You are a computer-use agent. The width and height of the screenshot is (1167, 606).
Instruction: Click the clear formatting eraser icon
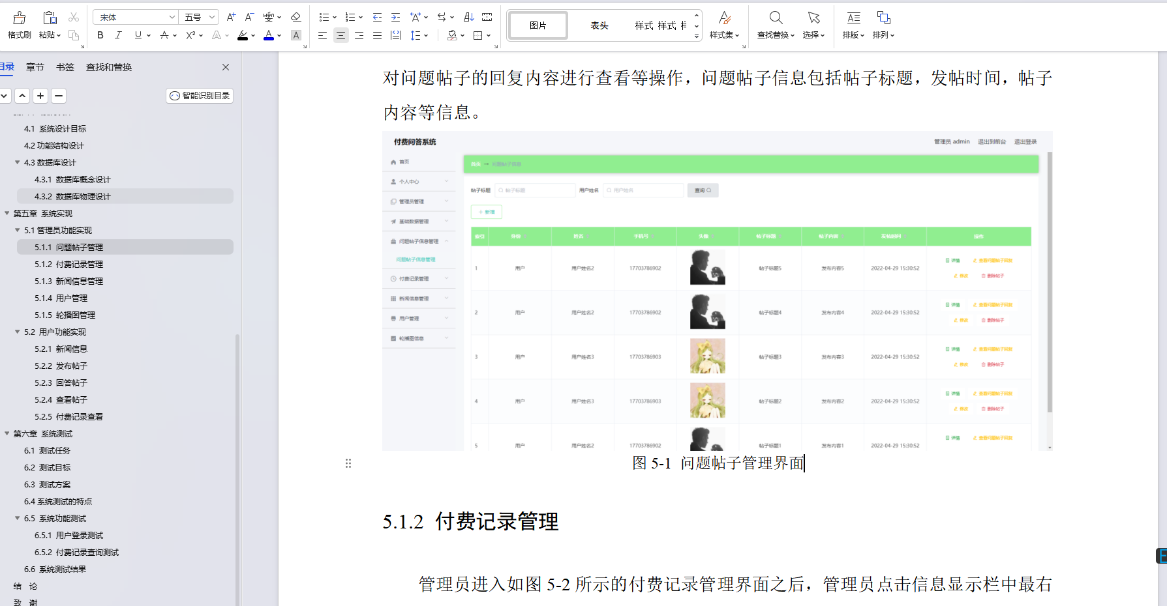coord(296,17)
